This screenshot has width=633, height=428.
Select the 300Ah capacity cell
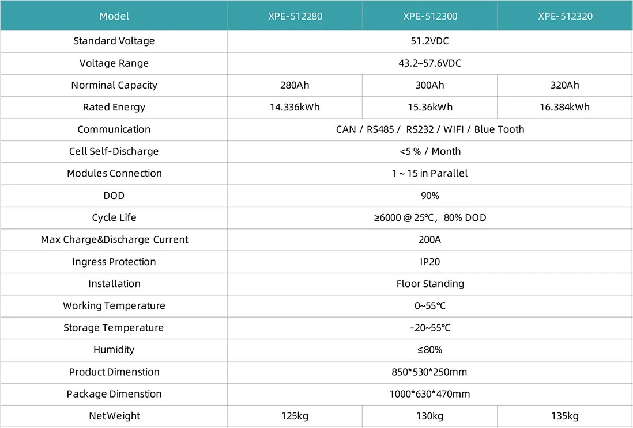tap(430, 85)
